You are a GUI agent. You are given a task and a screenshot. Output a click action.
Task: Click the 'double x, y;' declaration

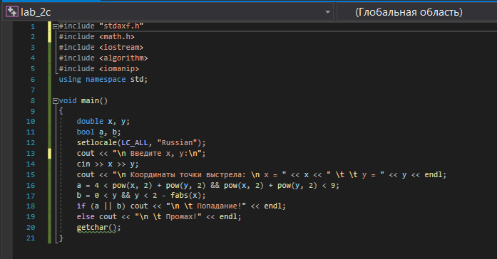point(103,122)
